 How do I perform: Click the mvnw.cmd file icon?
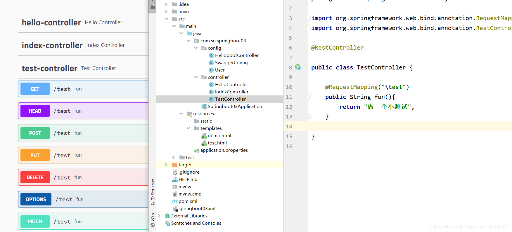pos(175,194)
